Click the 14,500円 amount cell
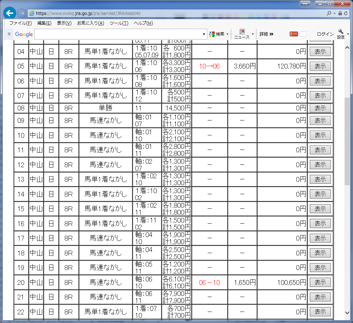The width and height of the screenshot is (353, 323). coord(176,108)
